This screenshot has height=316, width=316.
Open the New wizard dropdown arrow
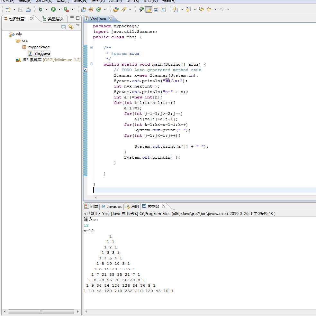click(14, 9)
